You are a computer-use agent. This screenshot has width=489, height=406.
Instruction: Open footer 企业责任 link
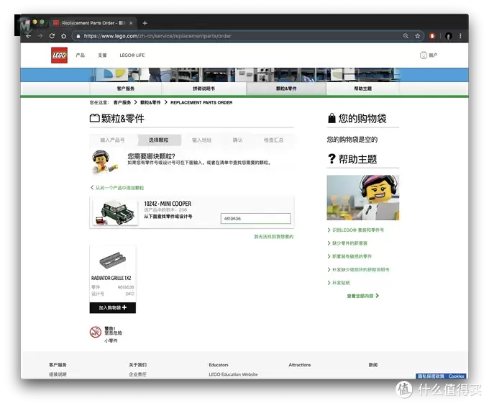[137, 374]
